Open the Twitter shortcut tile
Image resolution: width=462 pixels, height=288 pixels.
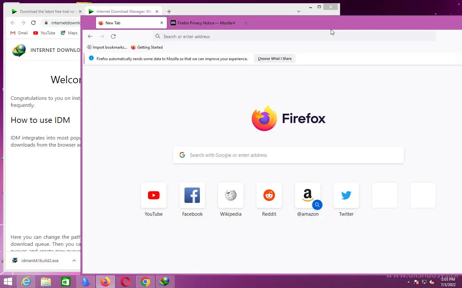346,195
